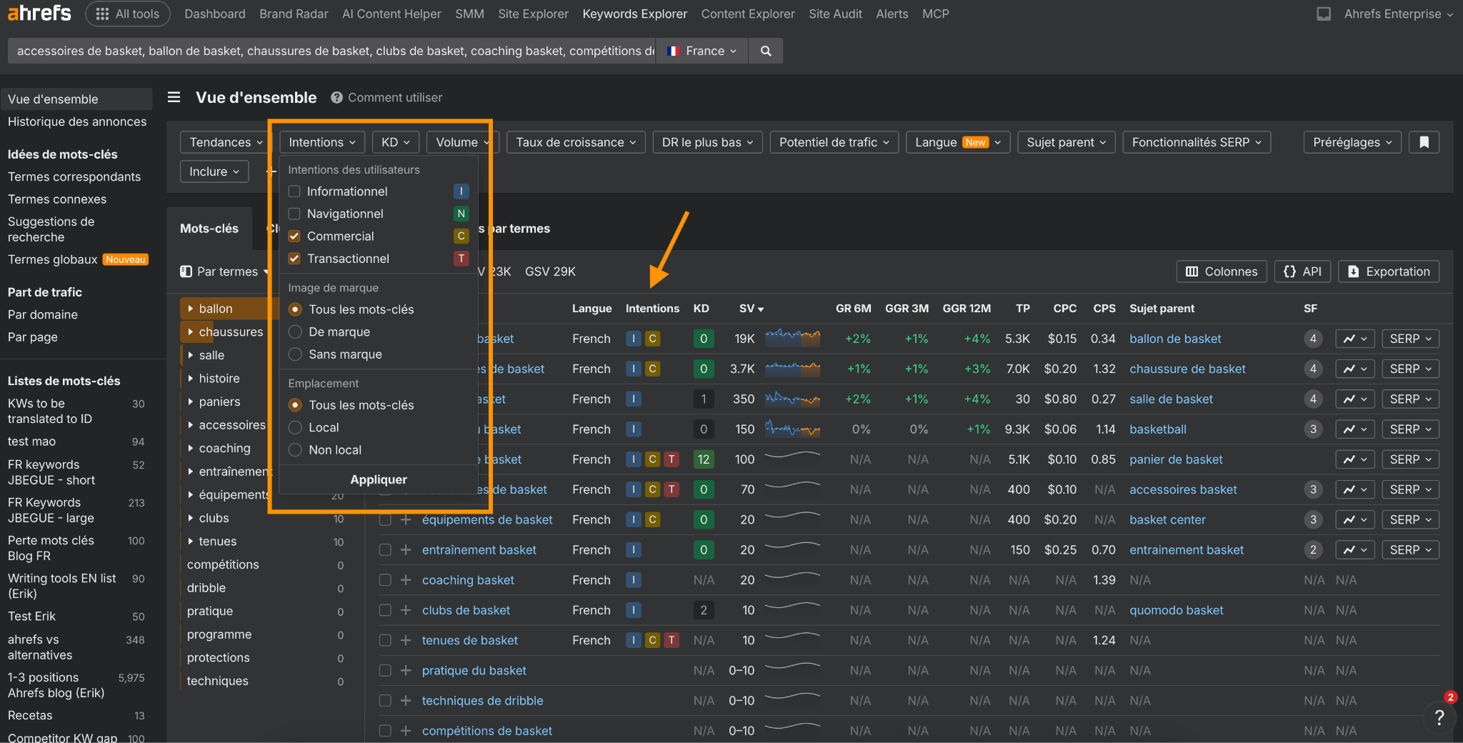
Task: Click the Ahrefs logo
Action: click(x=39, y=14)
